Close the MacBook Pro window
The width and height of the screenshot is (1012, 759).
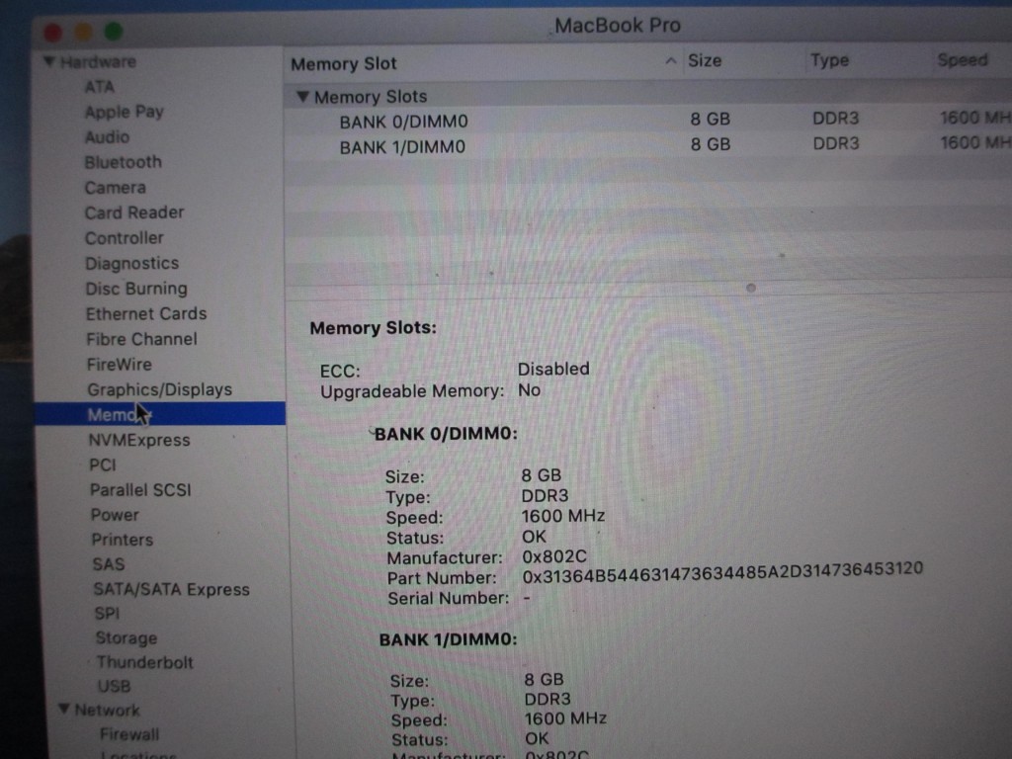(53, 32)
